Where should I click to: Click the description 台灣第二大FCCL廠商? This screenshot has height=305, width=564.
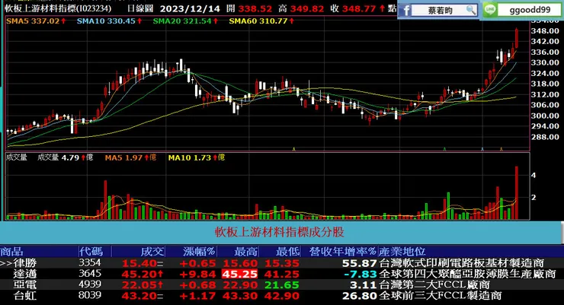pos(434,285)
